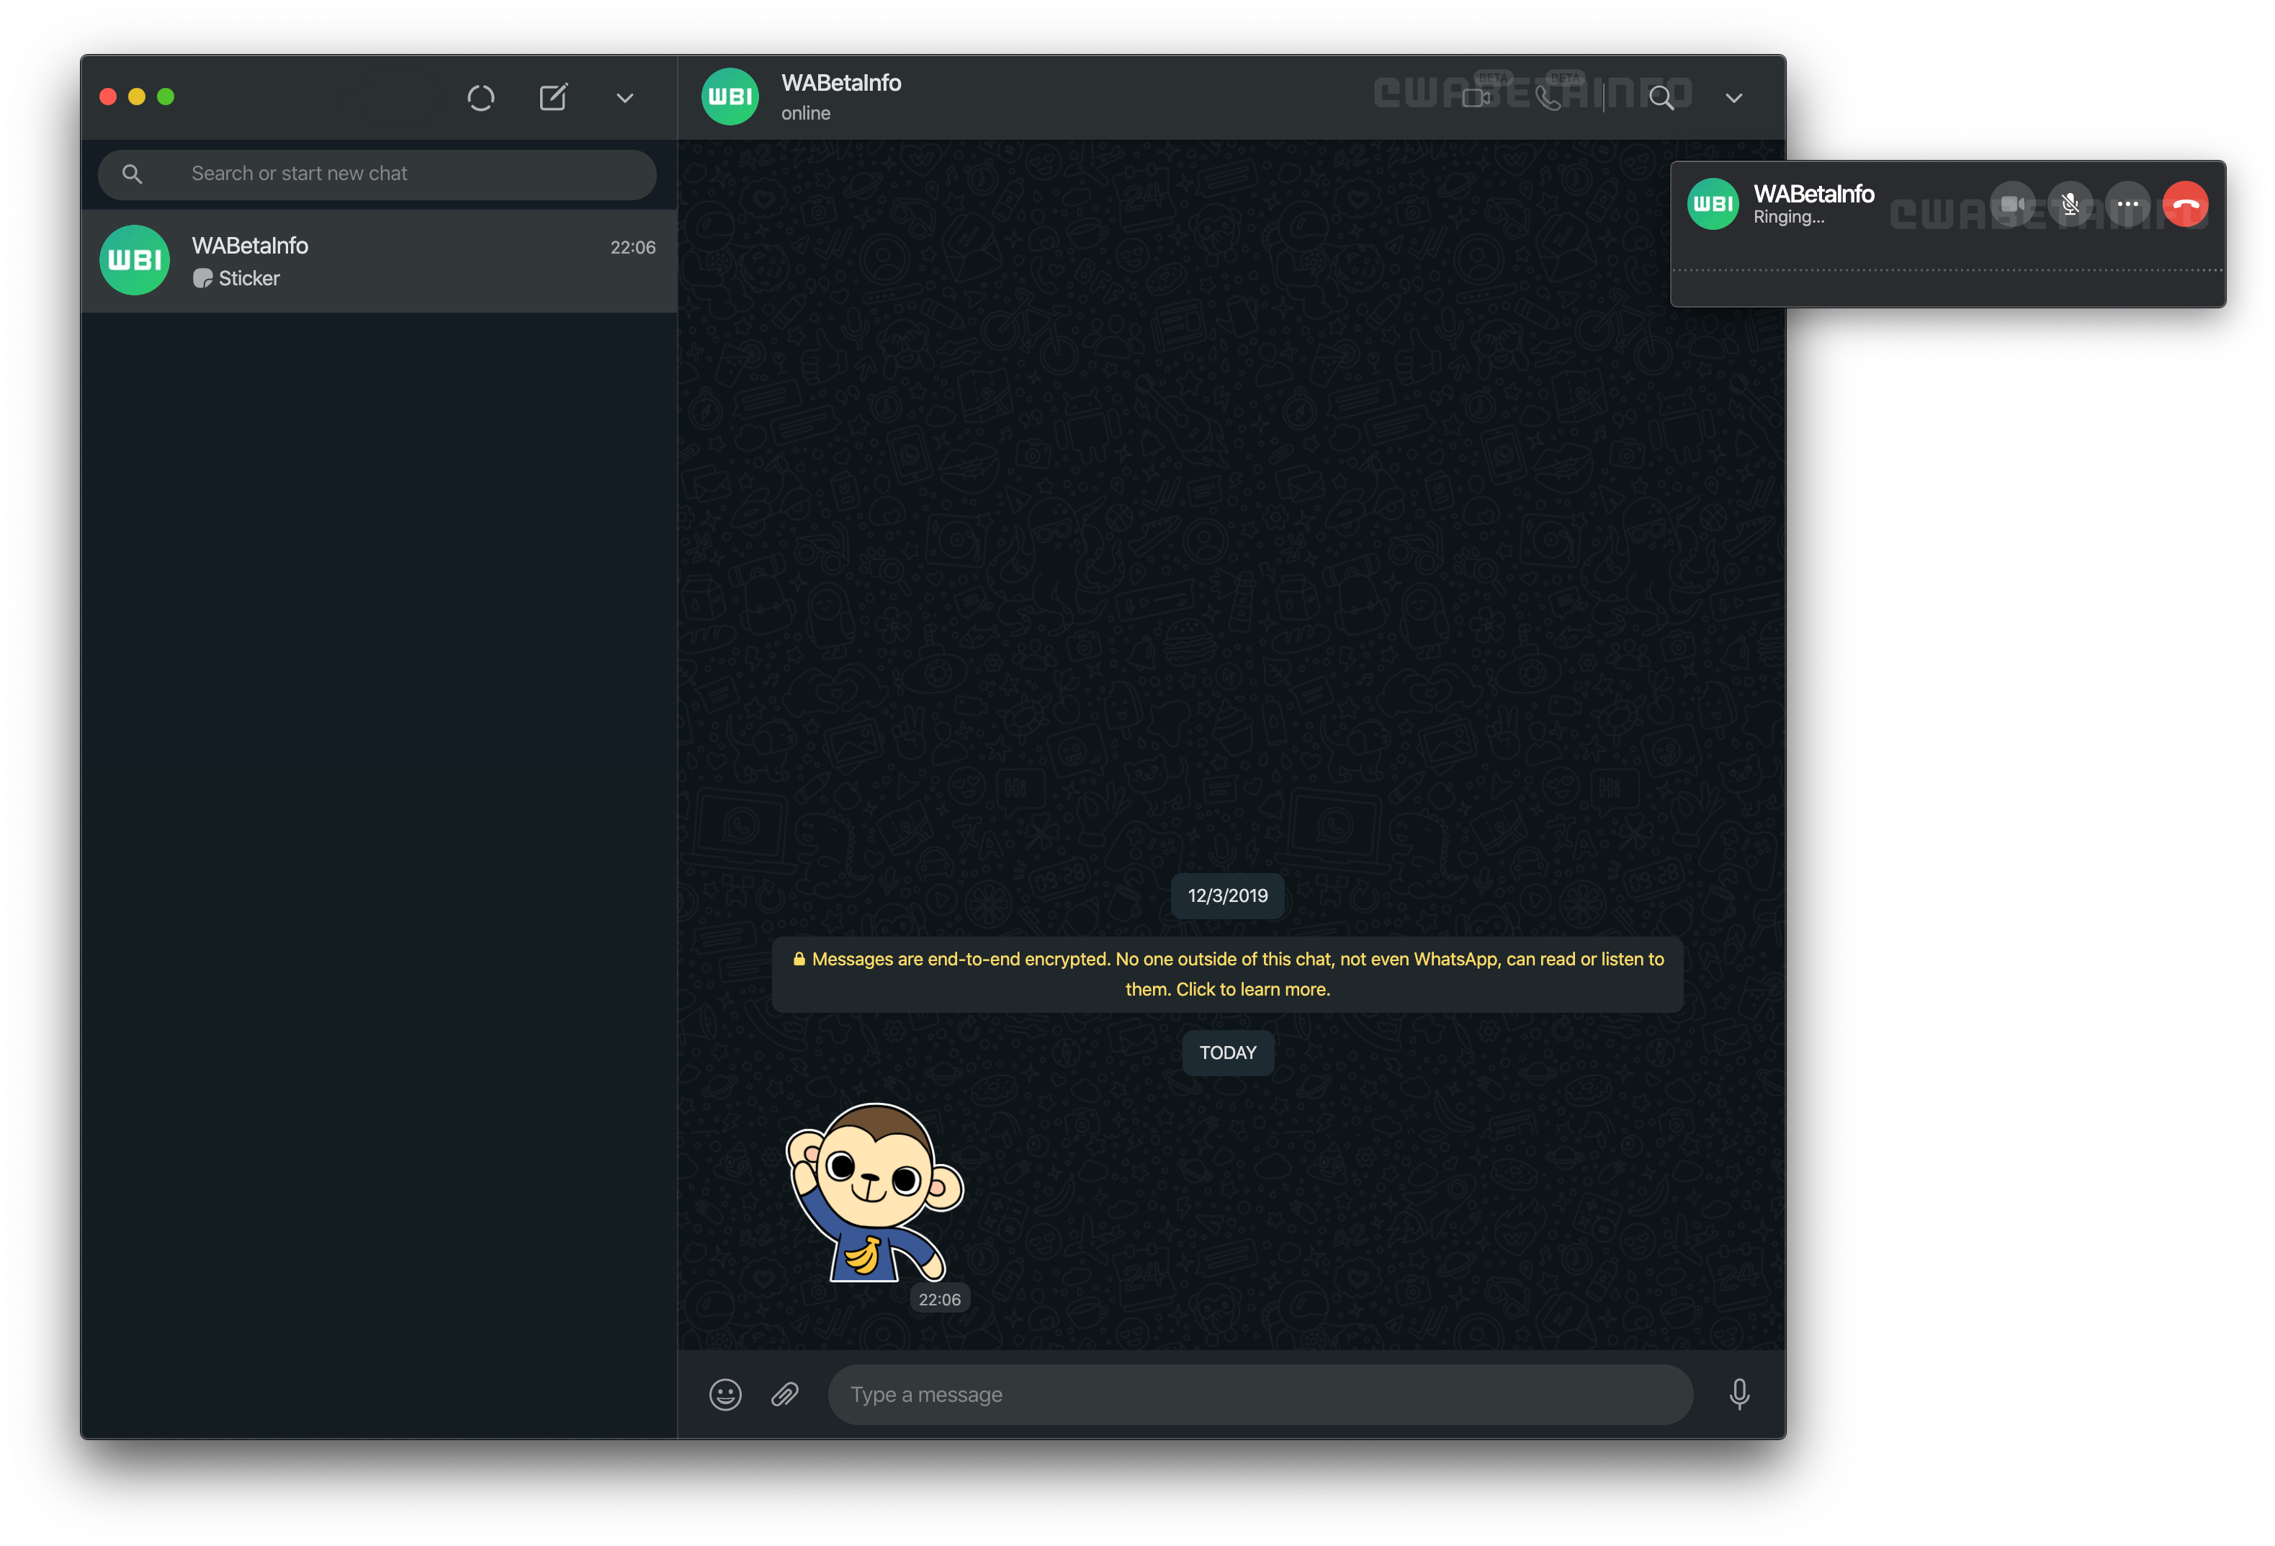Image resolution: width=2275 pixels, height=1546 pixels.
Task: Start a video call with WABetaInfo
Action: click(x=1475, y=97)
